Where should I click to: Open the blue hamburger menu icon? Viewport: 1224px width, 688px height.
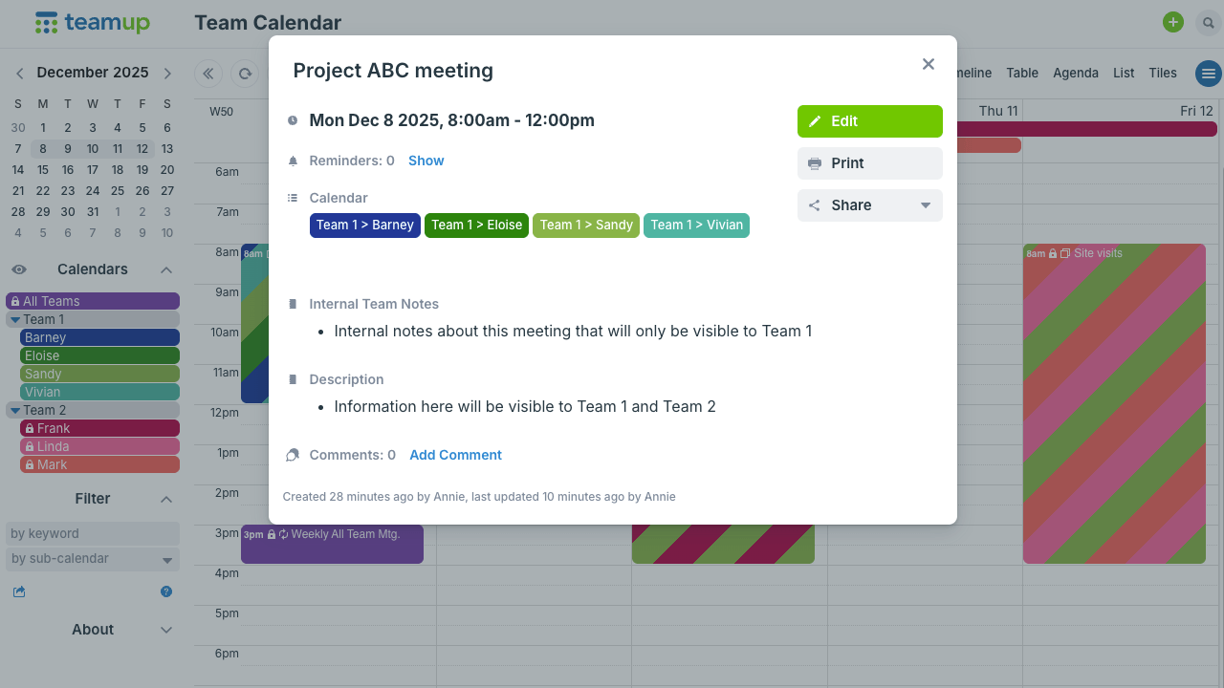(x=1209, y=73)
